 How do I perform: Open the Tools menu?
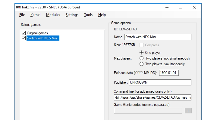coord(88,15)
